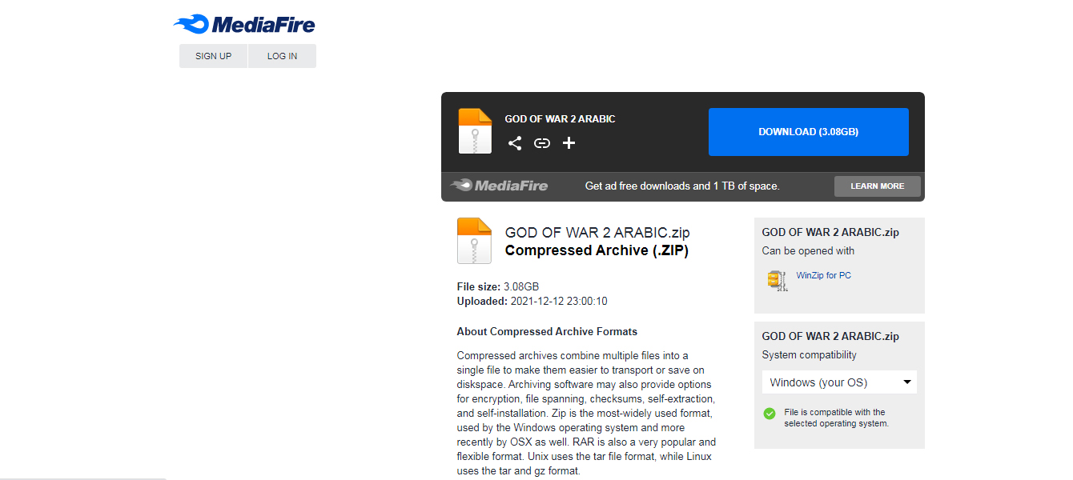Click the green compatibility checkmark icon
This screenshot has width=1073, height=480.
tap(770, 414)
